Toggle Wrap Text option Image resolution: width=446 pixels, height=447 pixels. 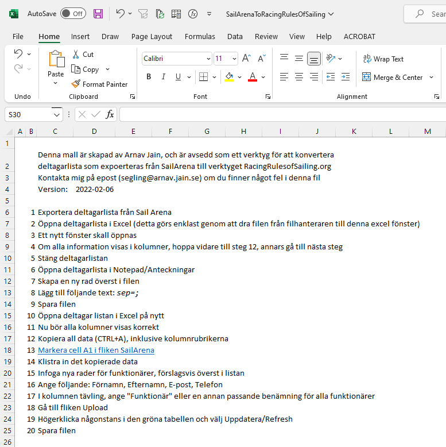[383, 59]
